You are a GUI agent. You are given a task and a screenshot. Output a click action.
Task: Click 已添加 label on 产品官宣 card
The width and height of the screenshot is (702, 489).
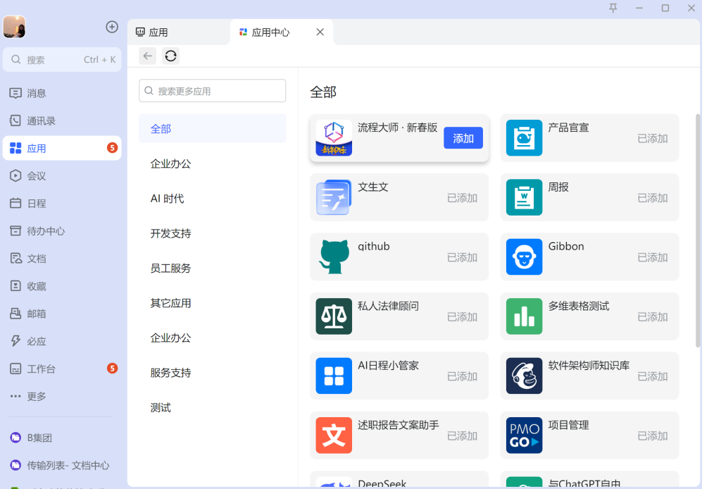click(x=652, y=139)
